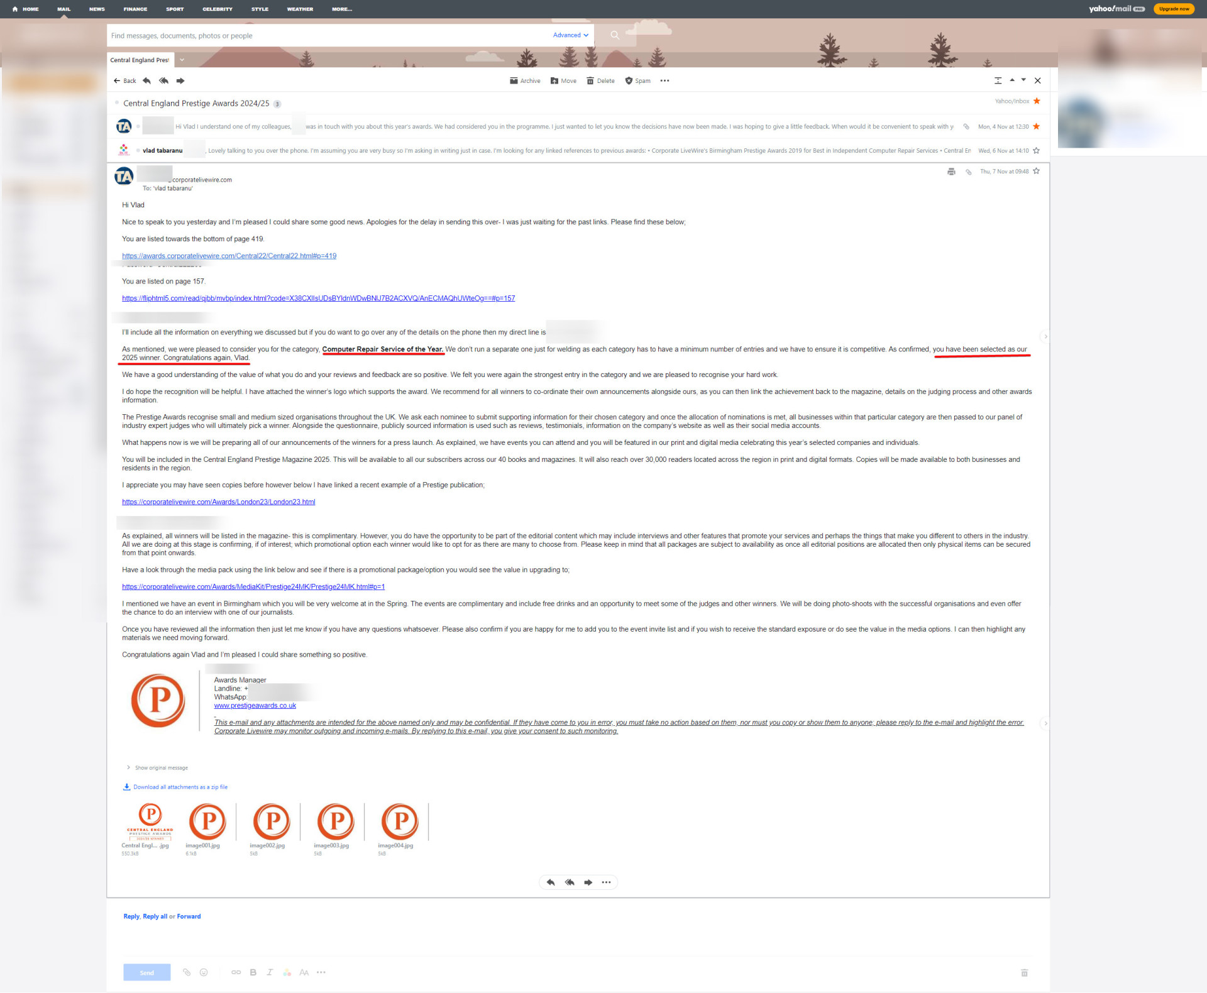Print the Thu 7 Nov message

point(951,172)
